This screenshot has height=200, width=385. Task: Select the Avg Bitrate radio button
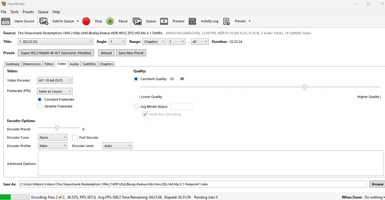click(136, 106)
